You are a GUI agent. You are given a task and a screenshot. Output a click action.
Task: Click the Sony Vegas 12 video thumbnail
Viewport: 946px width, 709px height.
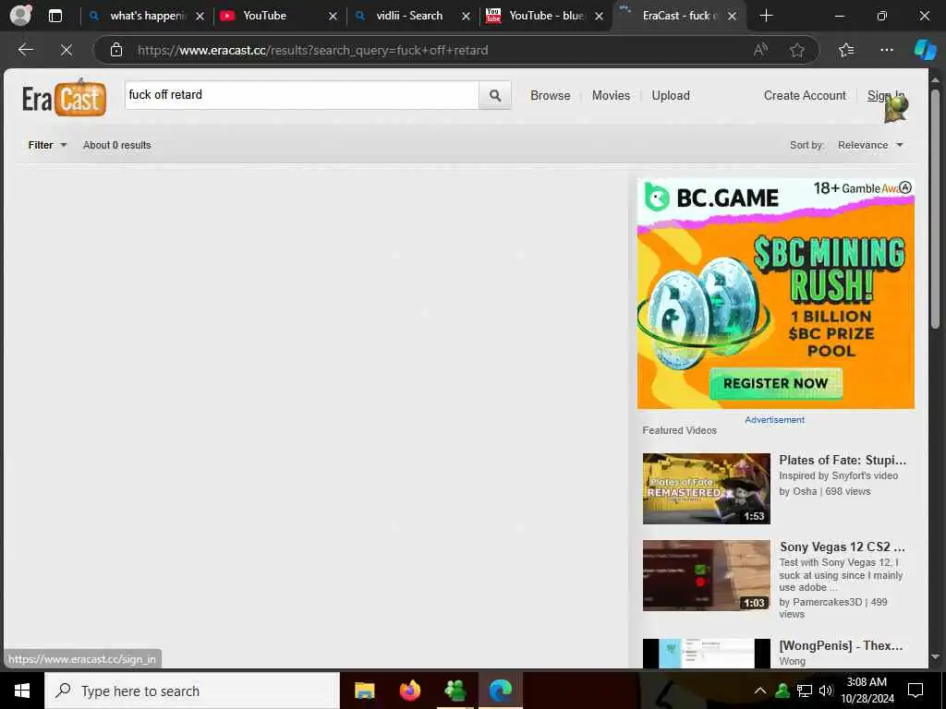pyautogui.click(x=707, y=575)
